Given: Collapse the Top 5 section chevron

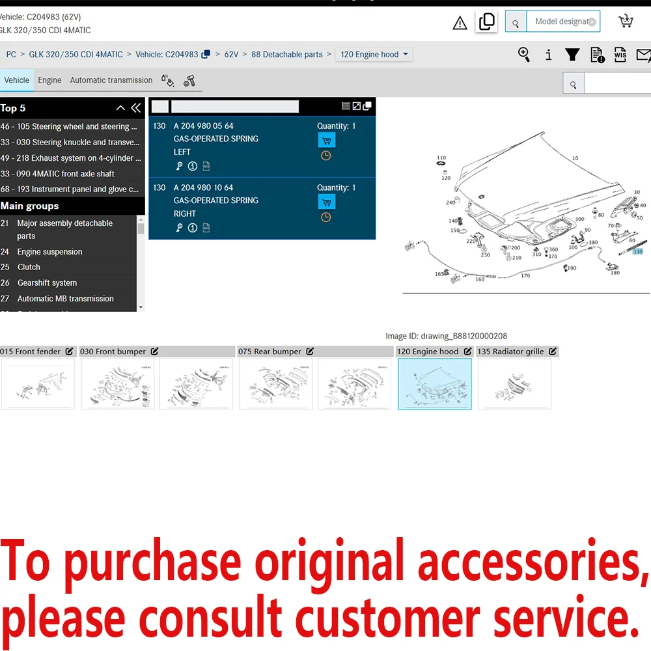Looking at the screenshot, I should (120, 108).
